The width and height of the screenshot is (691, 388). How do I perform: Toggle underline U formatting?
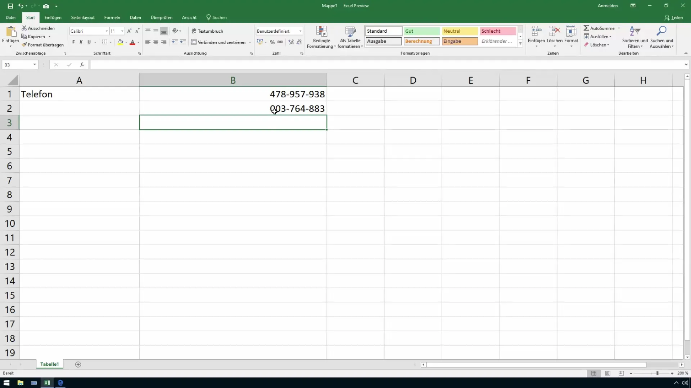89,42
